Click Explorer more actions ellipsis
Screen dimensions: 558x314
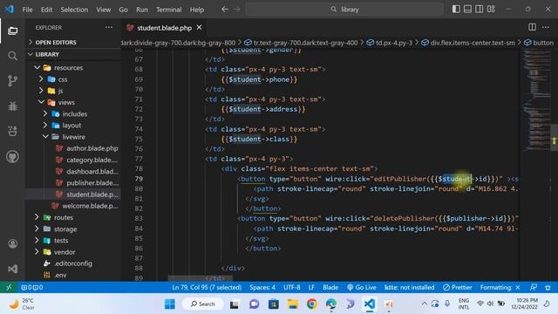[108, 27]
